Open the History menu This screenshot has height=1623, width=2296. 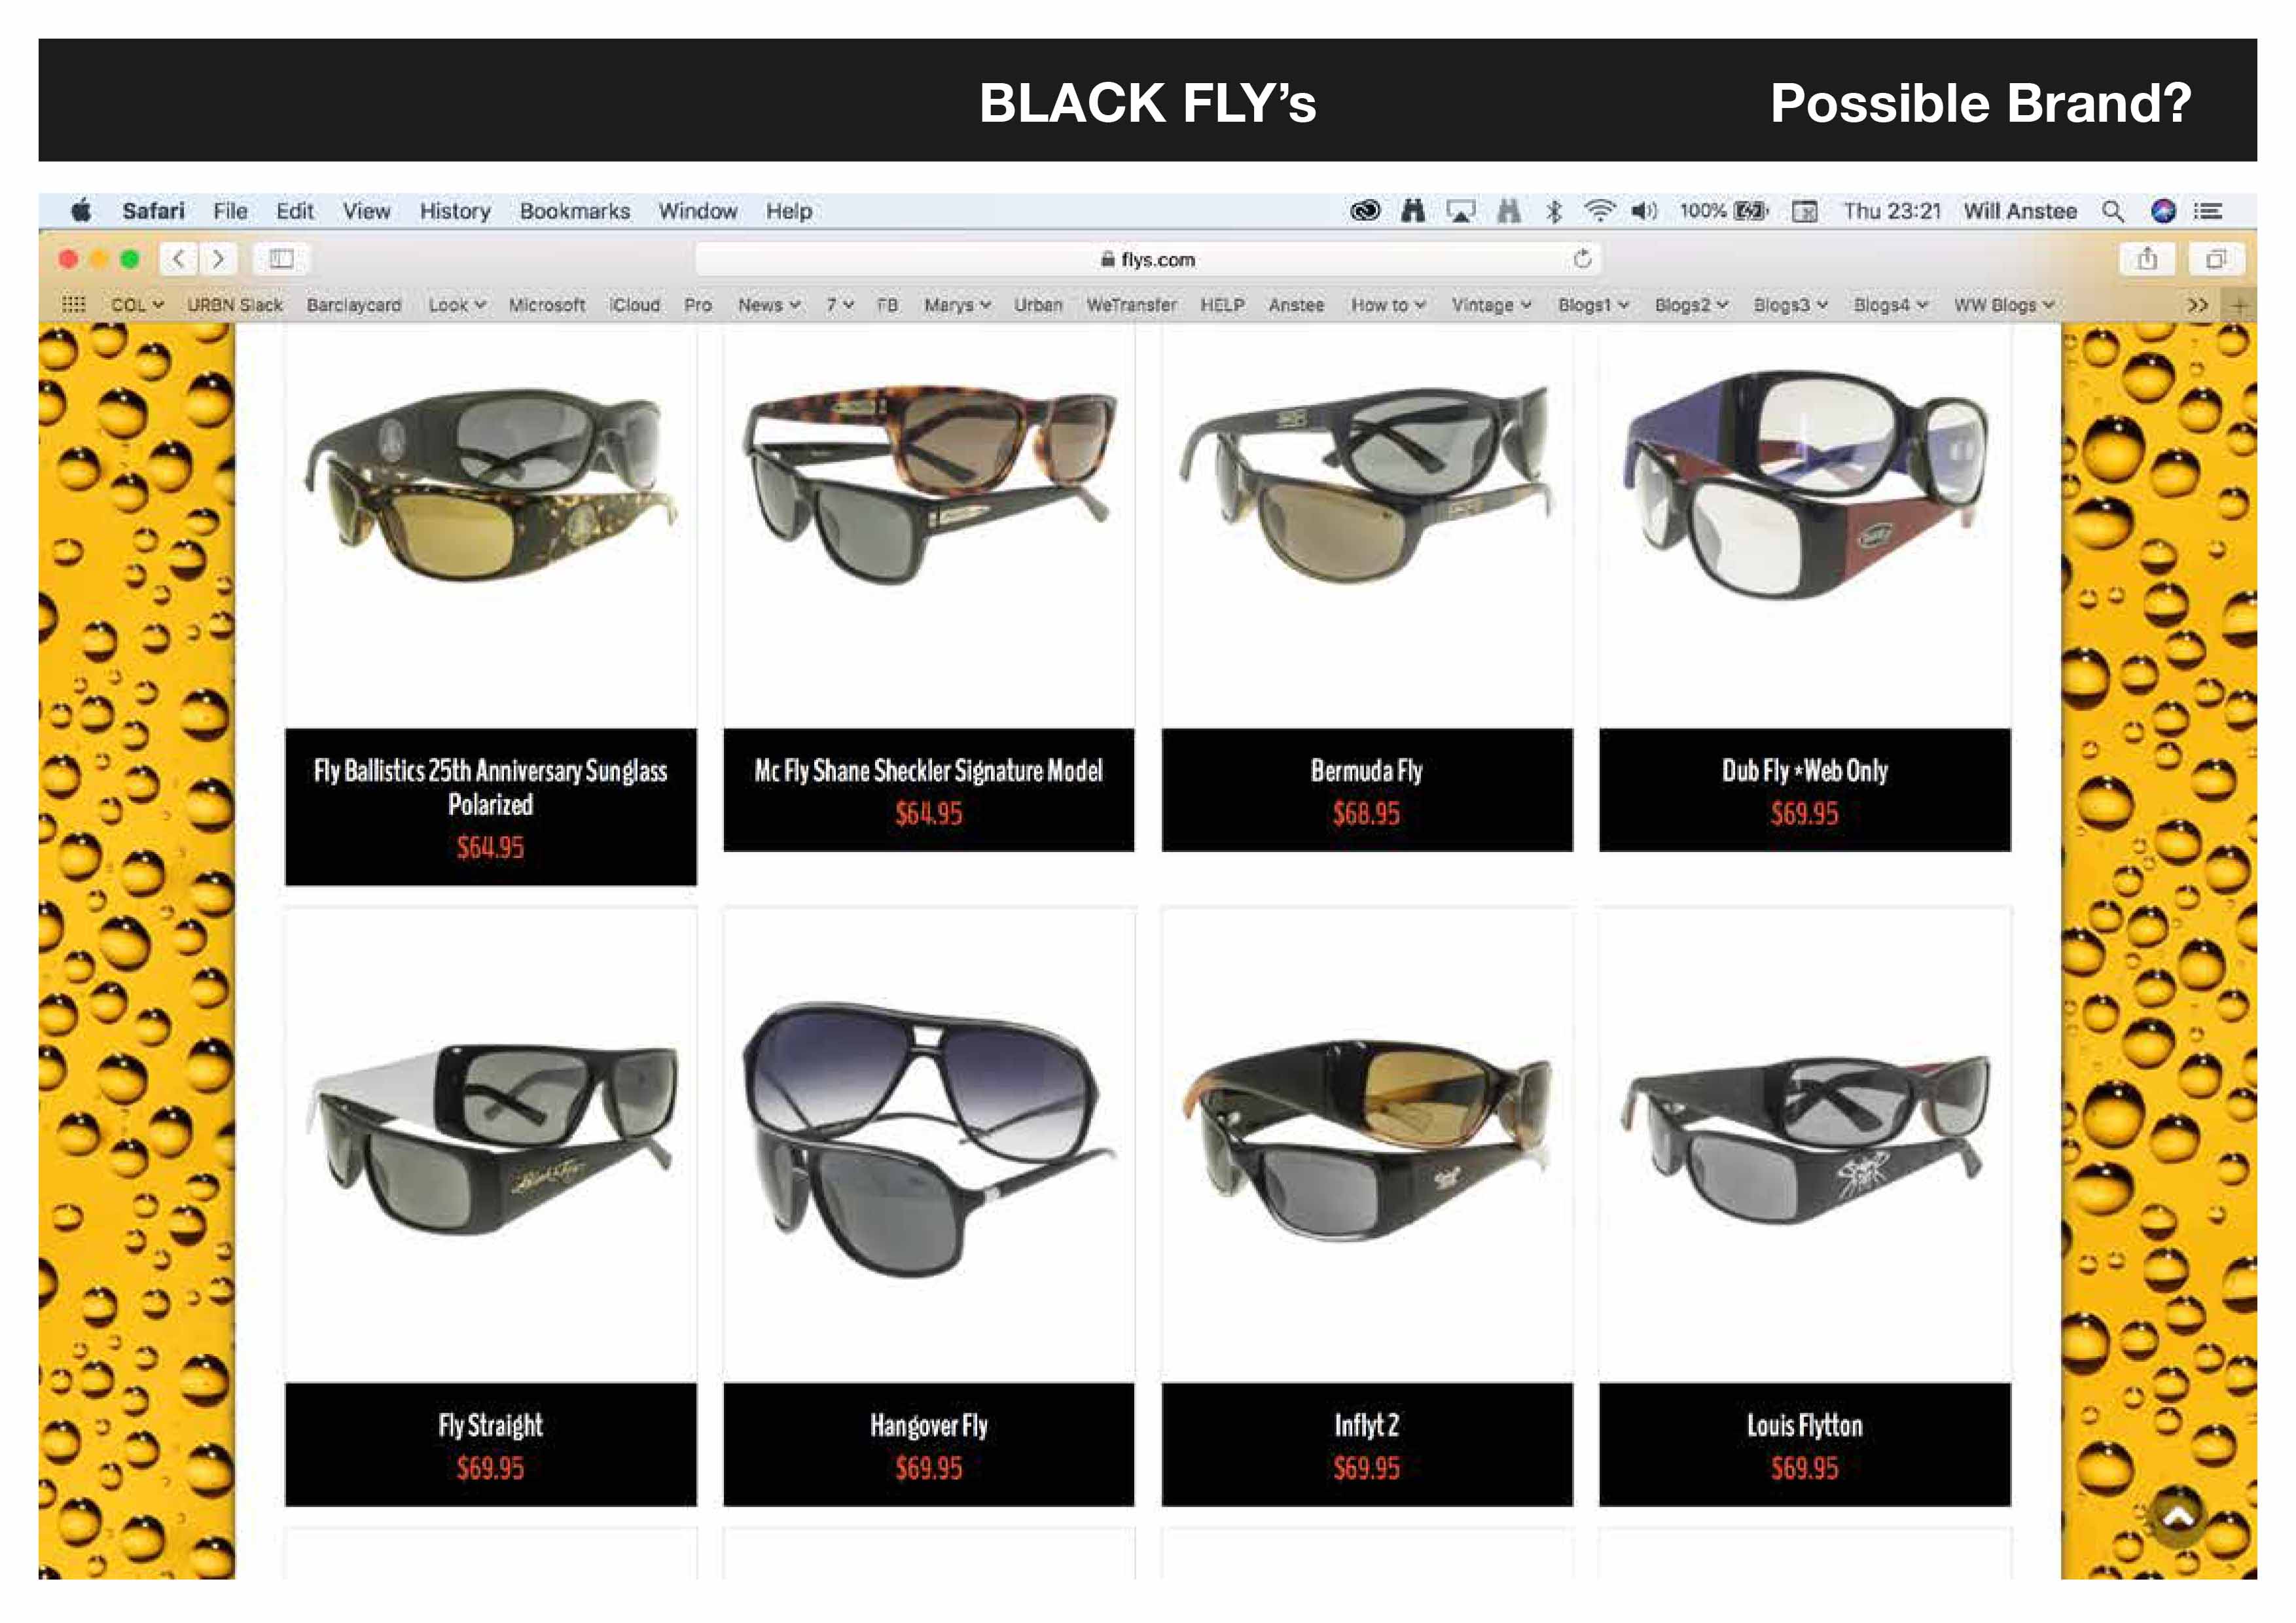(x=455, y=211)
